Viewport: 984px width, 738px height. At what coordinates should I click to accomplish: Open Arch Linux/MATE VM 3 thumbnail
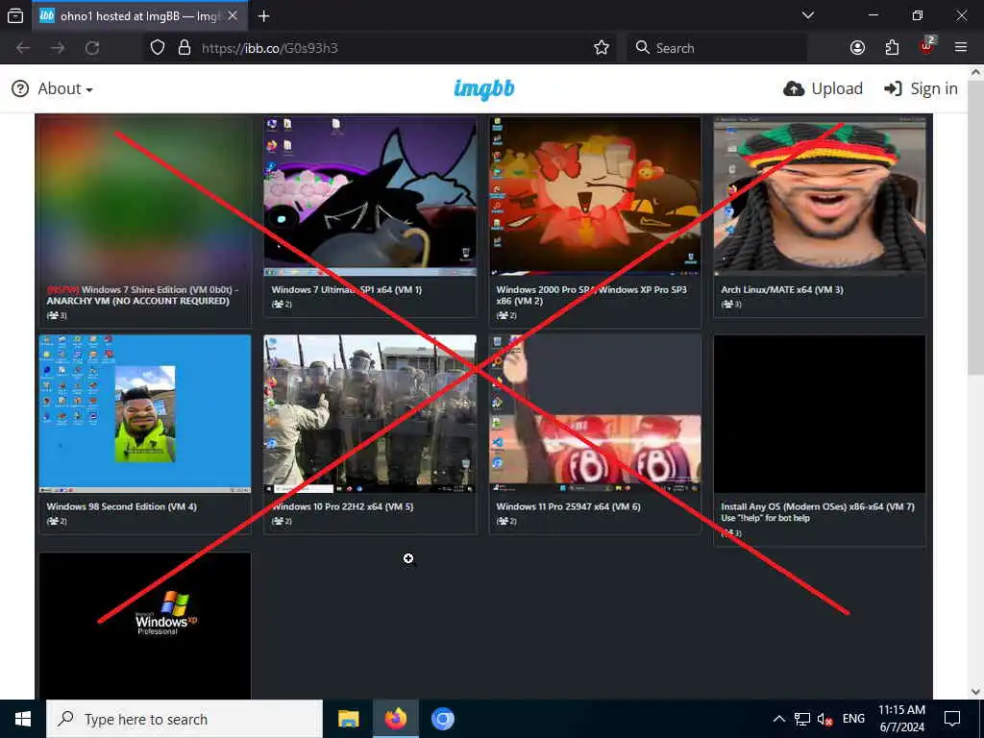tap(820, 196)
